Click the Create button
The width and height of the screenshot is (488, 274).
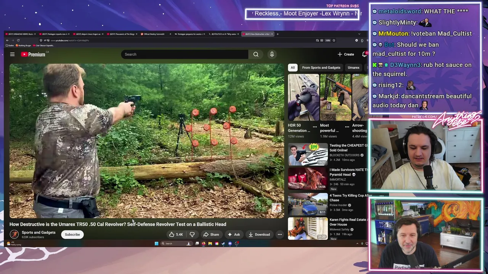tap(346, 54)
